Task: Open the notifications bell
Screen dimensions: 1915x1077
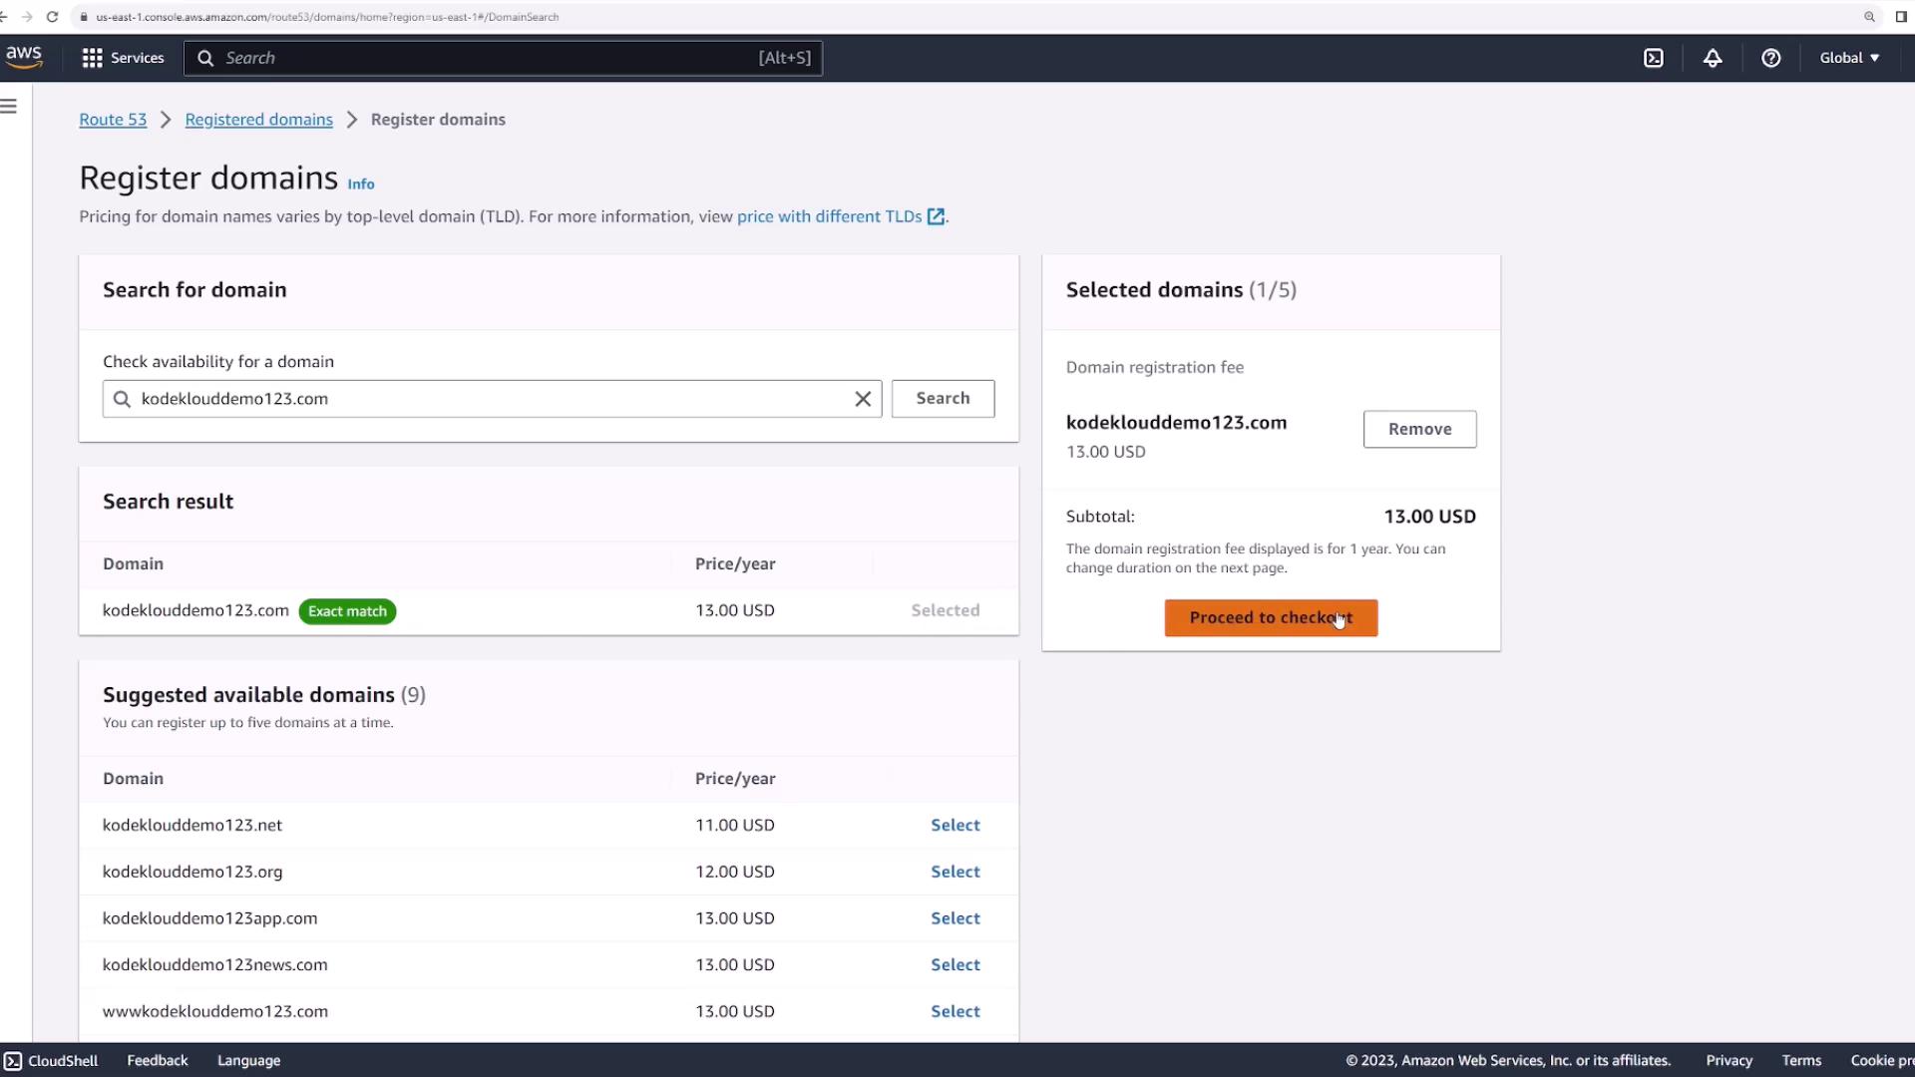Action: [1713, 58]
